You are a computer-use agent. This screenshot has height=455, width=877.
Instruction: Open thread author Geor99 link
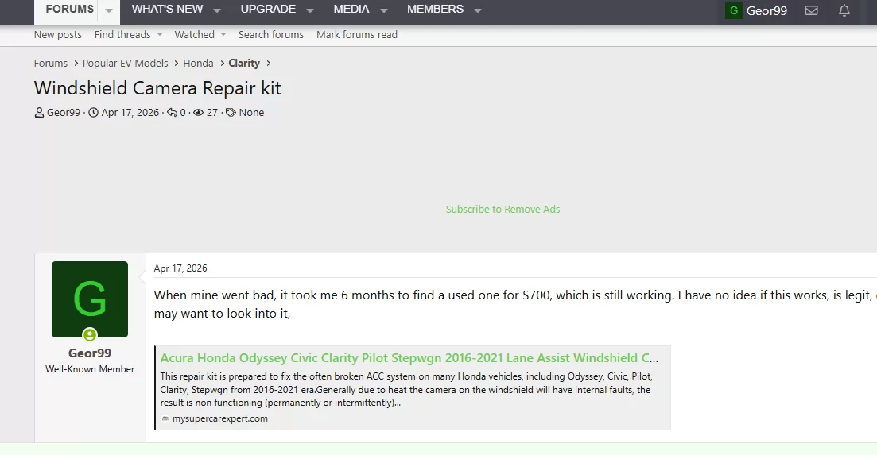tap(63, 113)
